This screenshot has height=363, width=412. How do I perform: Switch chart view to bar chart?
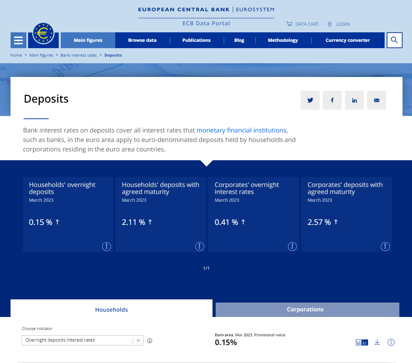point(359,342)
